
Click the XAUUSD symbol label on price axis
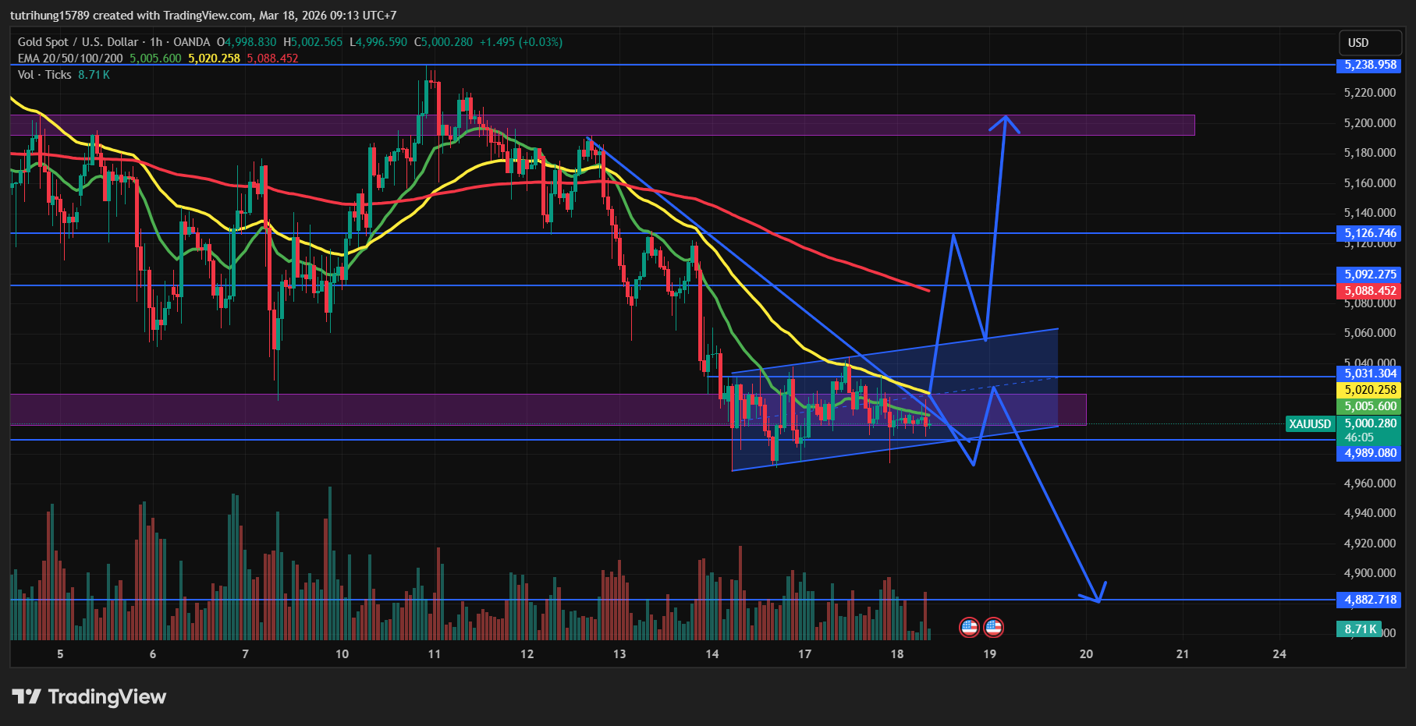click(1310, 424)
